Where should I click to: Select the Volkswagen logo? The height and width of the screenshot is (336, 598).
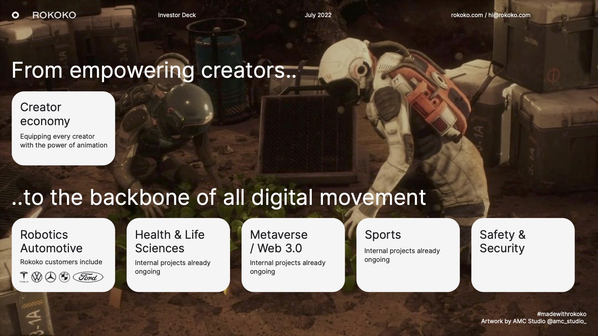pyautogui.click(x=37, y=277)
